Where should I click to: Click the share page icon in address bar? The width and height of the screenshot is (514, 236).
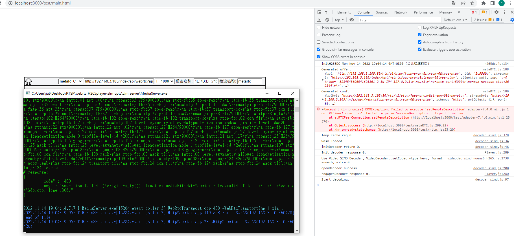tap(463, 3)
